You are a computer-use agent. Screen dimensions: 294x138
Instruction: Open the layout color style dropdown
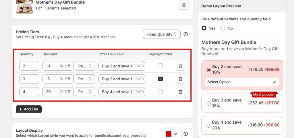pos(172,134)
